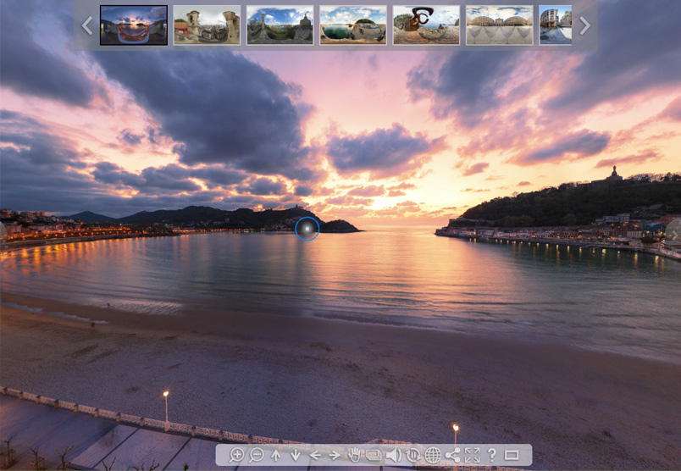Zoom out with the magnifier minus icon

coord(257,455)
